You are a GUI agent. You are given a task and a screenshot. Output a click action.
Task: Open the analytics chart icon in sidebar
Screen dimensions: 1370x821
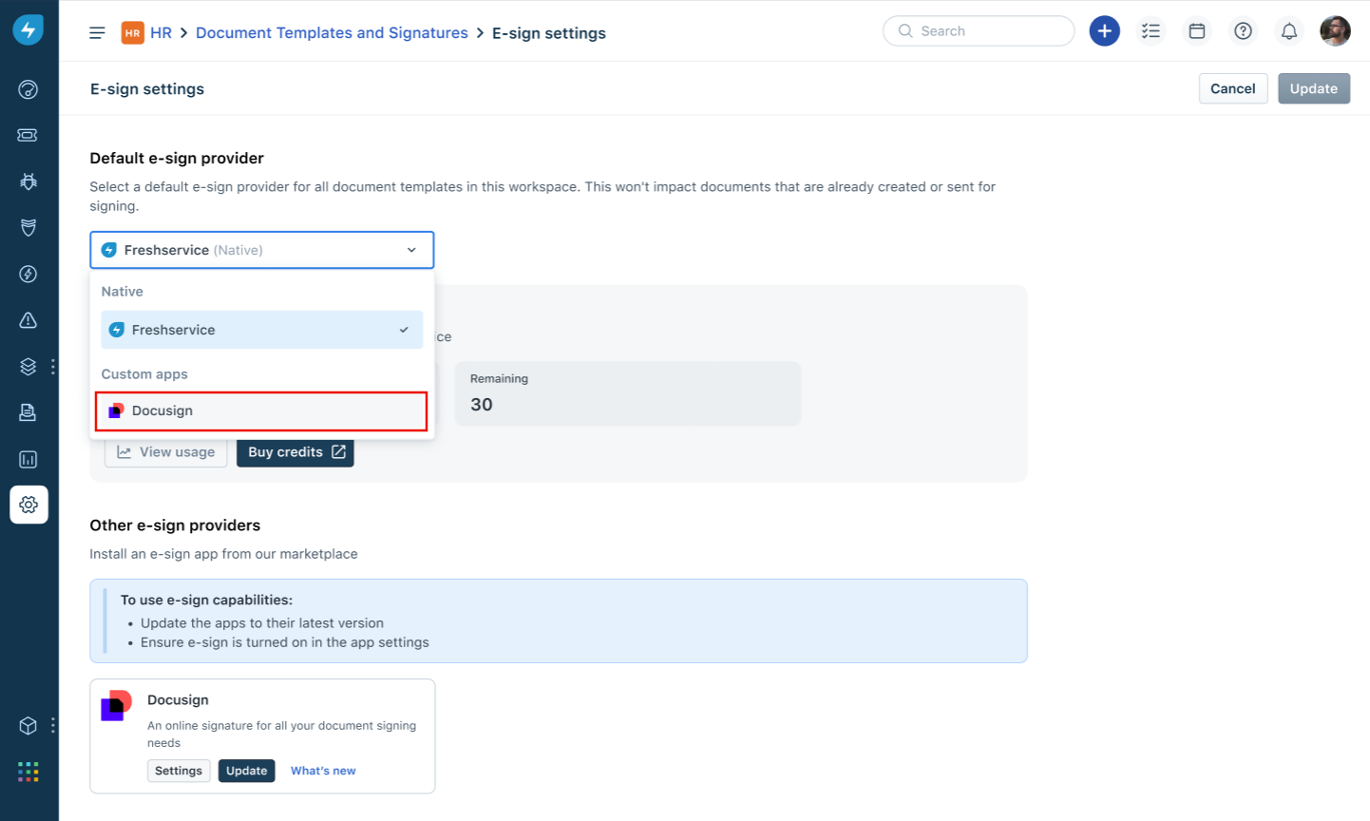[29, 459]
